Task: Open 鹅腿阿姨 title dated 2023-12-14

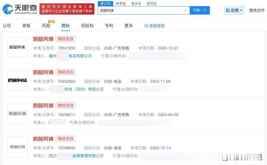Action: click(x=43, y=139)
